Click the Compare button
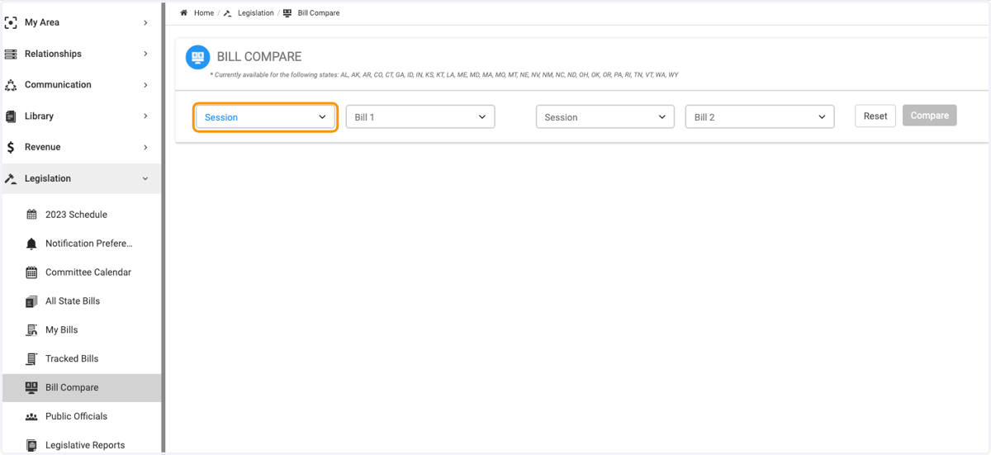Image resolution: width=991 pixels, height=455 pixels. tap(930, 116)
